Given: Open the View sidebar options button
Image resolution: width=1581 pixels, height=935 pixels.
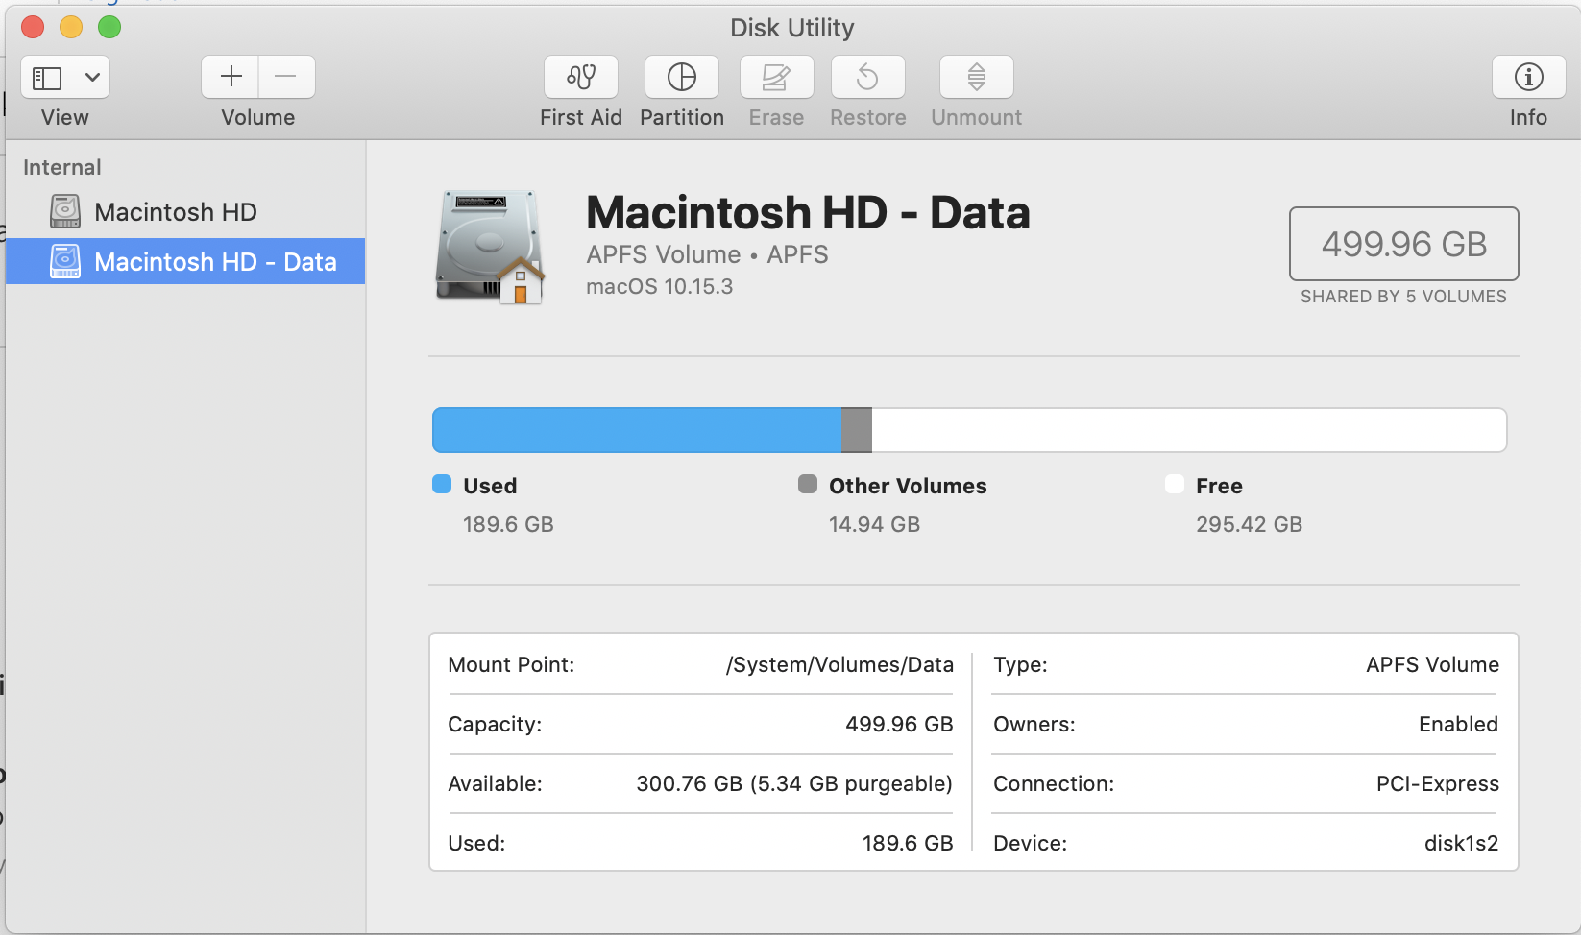Looking at the screenshot, I should pyautogui.click(x=65, y=77).
